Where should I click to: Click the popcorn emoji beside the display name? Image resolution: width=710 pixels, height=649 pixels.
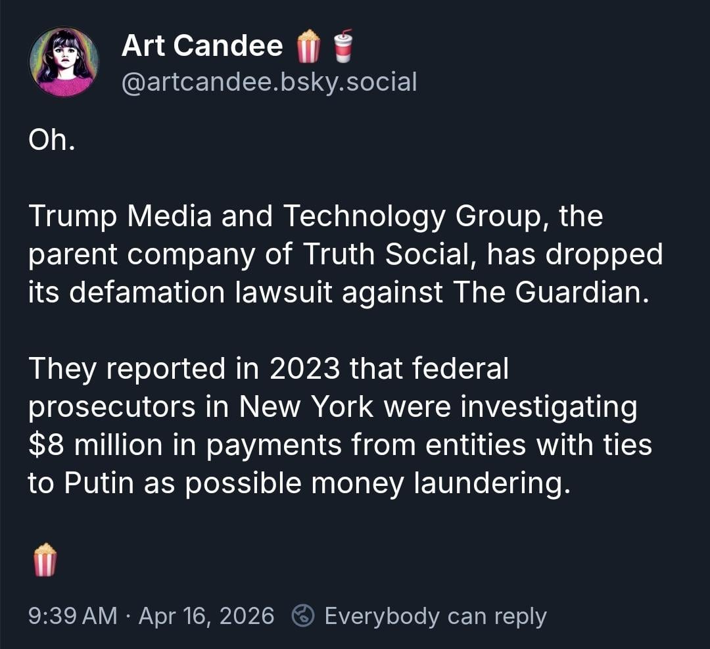click(x=308, y=47)
